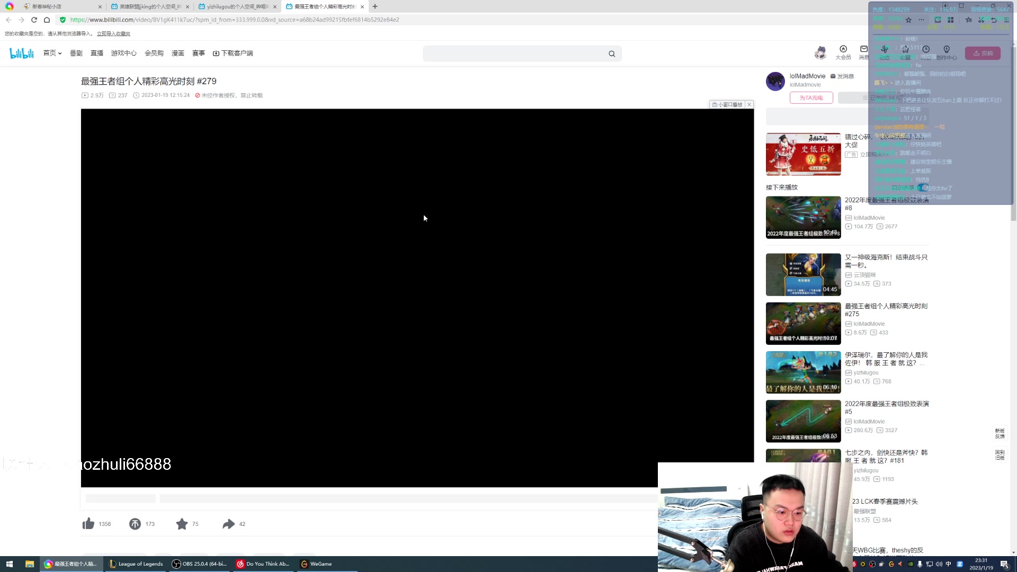1017x572 pixels.
Task: Click the bilibili search input field
Action: tap(514, 53)
